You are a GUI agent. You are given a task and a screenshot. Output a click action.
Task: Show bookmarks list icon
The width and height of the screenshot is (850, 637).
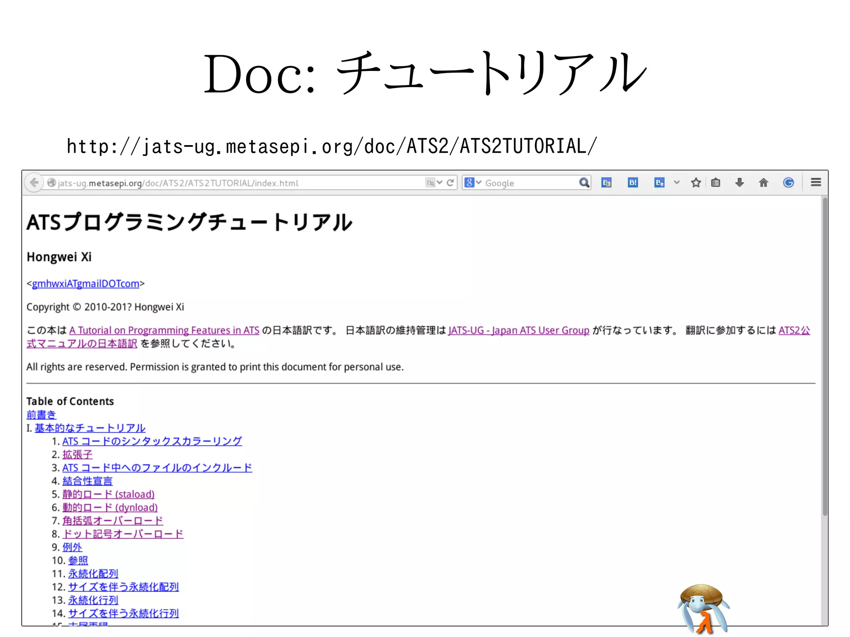[716, 182]
